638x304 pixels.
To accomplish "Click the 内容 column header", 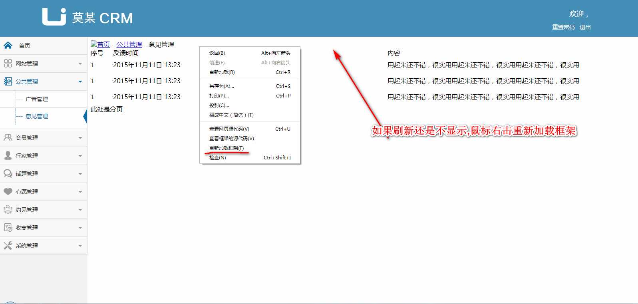I will (x=394, y=53).
